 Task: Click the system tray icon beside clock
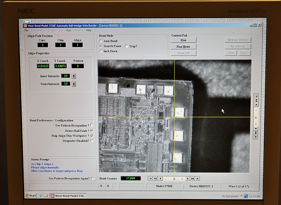246,196
